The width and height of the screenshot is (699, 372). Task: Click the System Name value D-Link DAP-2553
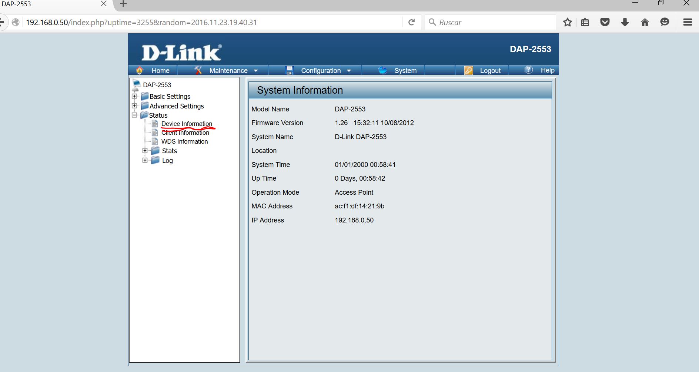pyautogui.click(x=361, y=137)
